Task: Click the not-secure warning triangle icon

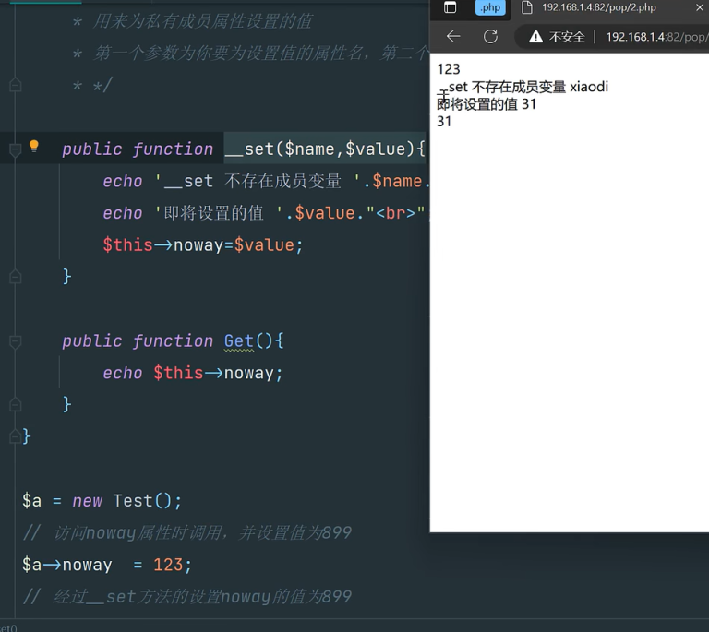Action: pos(535,37)
